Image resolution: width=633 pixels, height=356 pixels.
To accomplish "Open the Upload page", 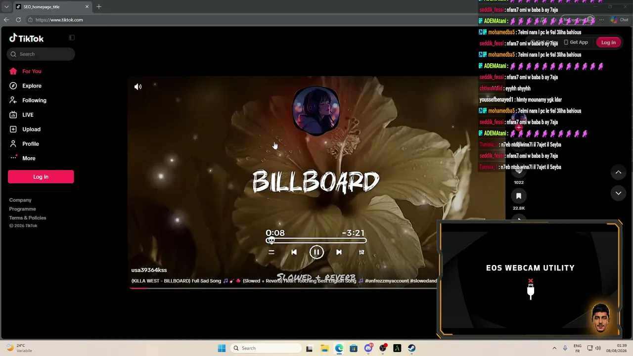I will coord(25,129).
